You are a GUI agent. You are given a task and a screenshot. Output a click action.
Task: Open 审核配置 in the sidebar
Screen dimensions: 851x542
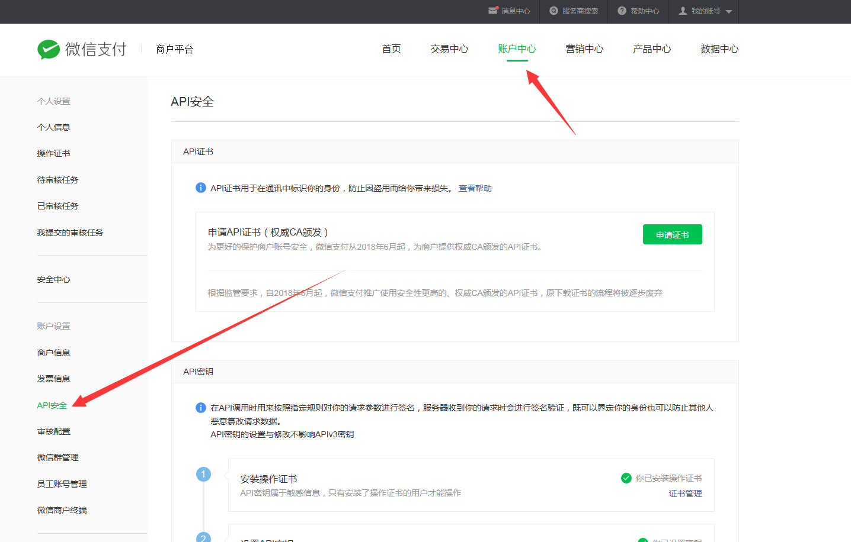(53, 431)
